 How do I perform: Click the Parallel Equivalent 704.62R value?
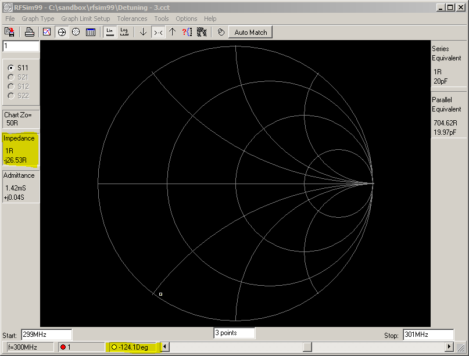[445, 123]
